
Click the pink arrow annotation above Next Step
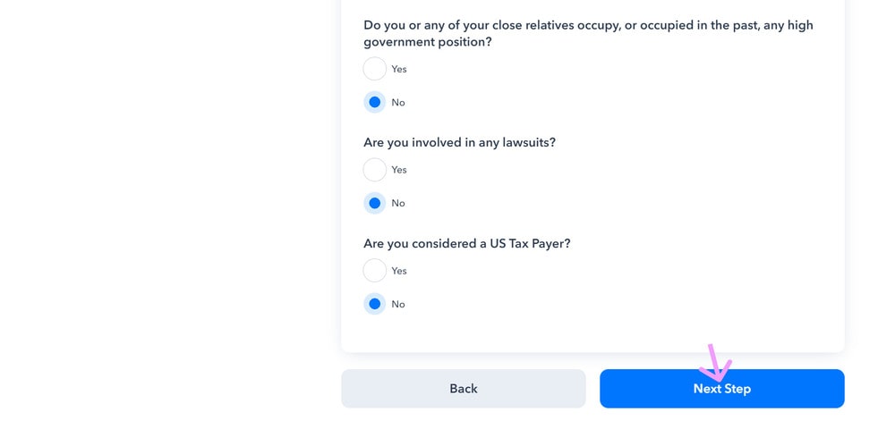point(715,363)
